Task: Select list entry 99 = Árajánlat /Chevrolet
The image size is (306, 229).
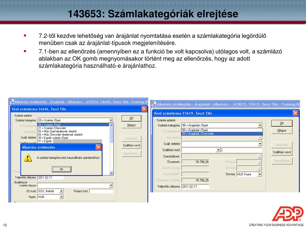Action: tap(222, 134)
